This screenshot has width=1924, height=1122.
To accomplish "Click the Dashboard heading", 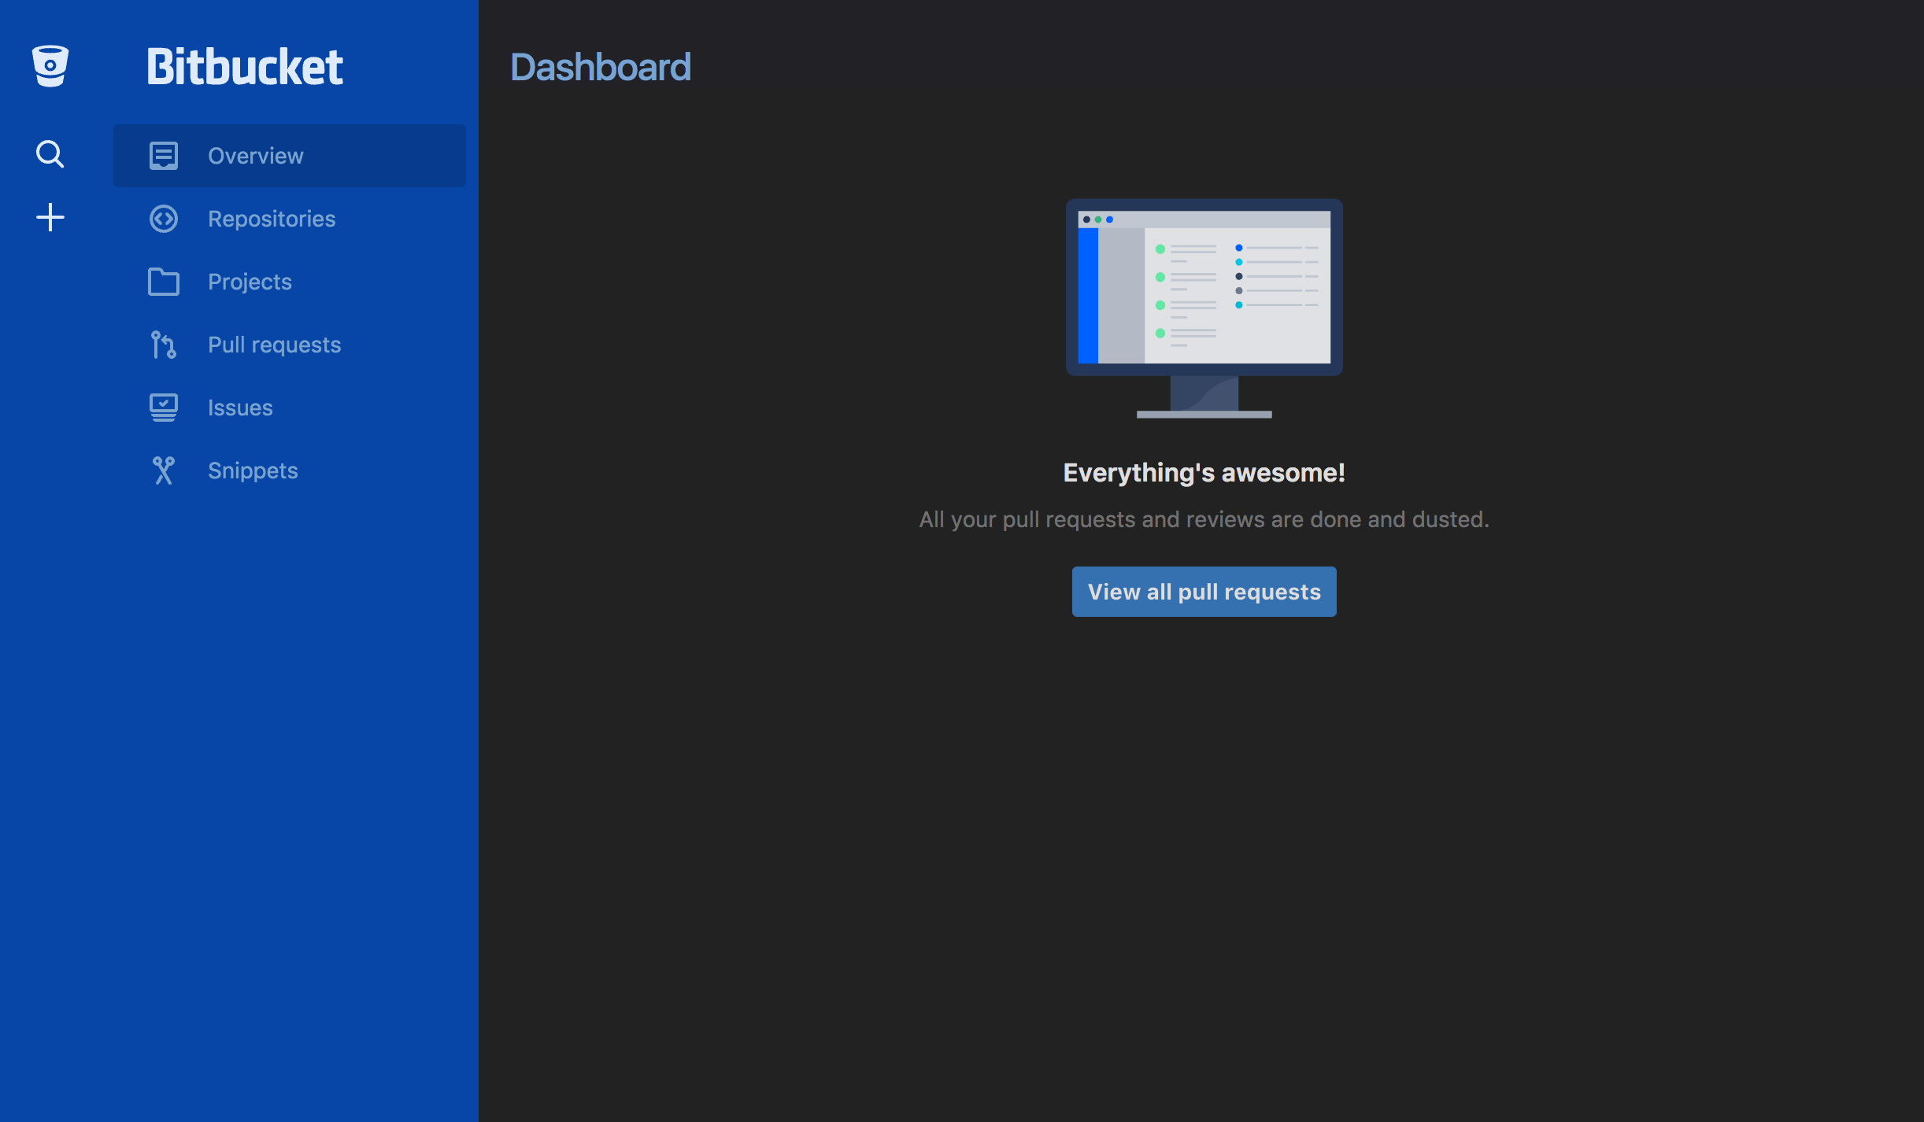I will click(x=601, y=67).
